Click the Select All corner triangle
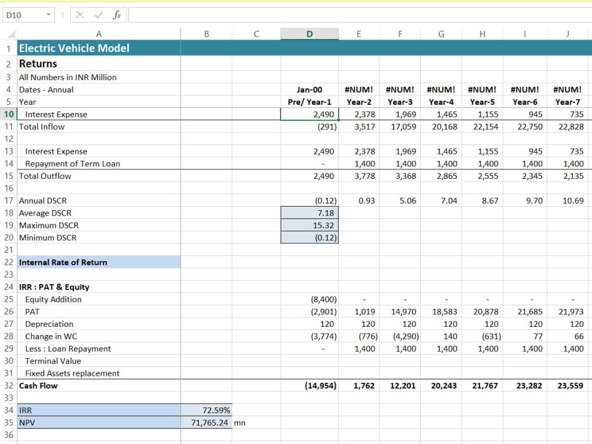The image size is (592, 444). click(x=12, y=34)
